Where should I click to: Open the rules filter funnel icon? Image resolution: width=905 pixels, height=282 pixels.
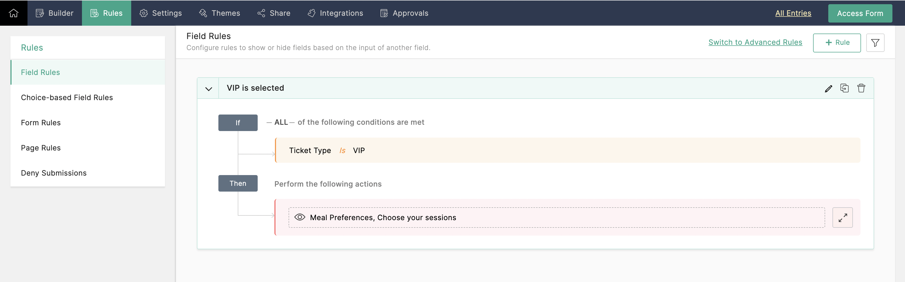click(875, 43)
